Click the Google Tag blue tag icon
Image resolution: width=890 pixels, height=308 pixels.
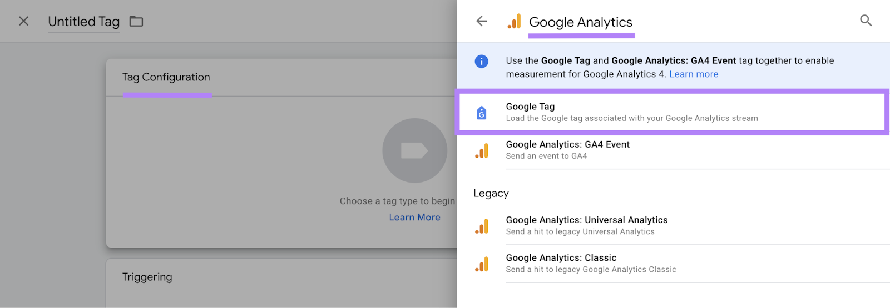point(482,113)
